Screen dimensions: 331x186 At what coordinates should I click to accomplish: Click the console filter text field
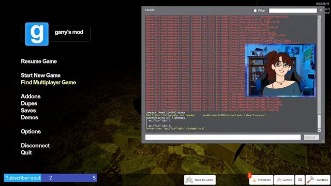pos(293,10)
